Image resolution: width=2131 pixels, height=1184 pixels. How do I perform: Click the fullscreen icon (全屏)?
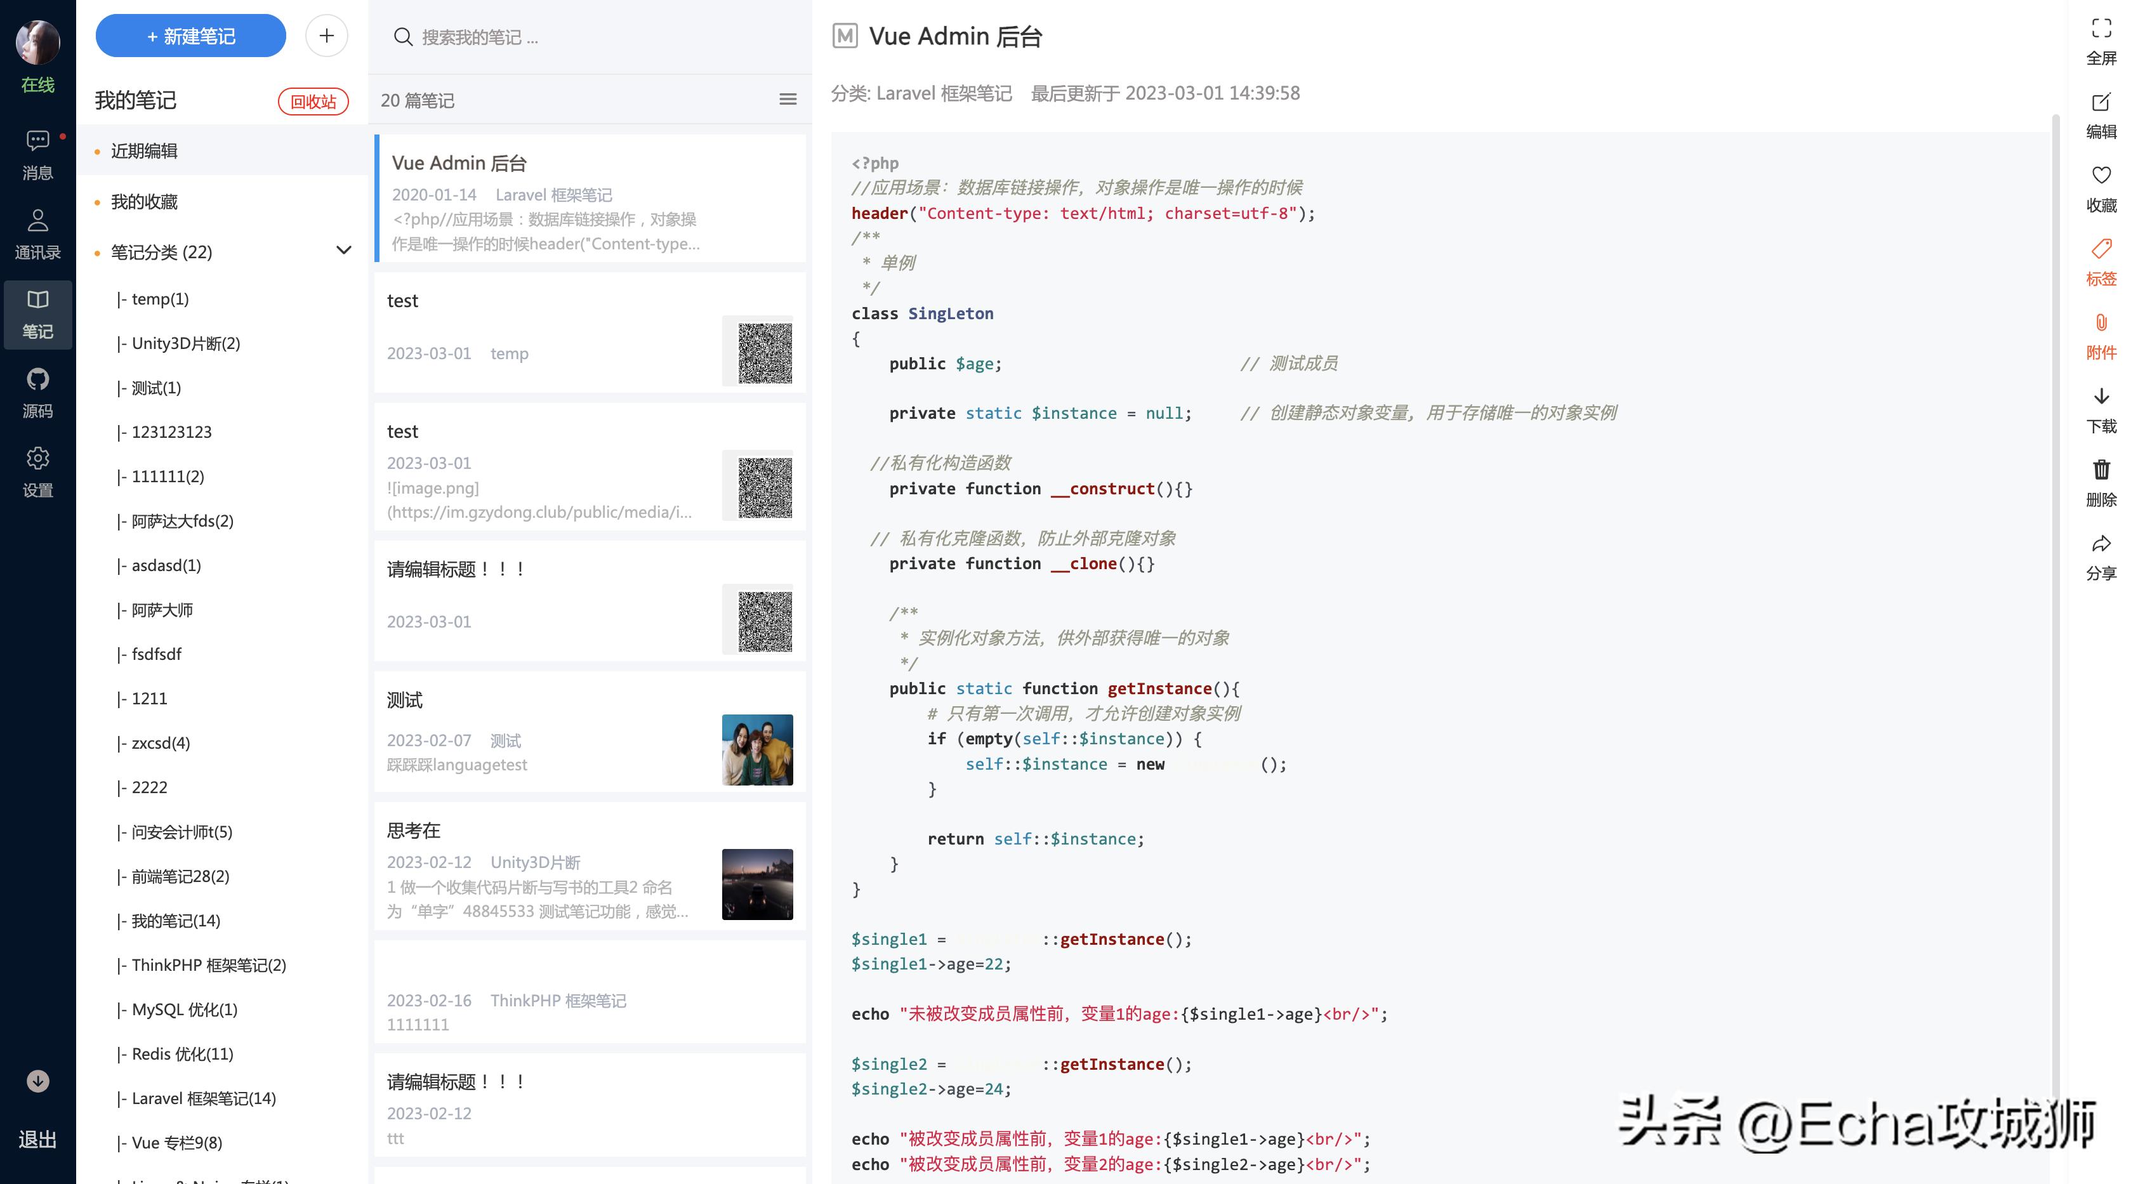[2101, 29]
